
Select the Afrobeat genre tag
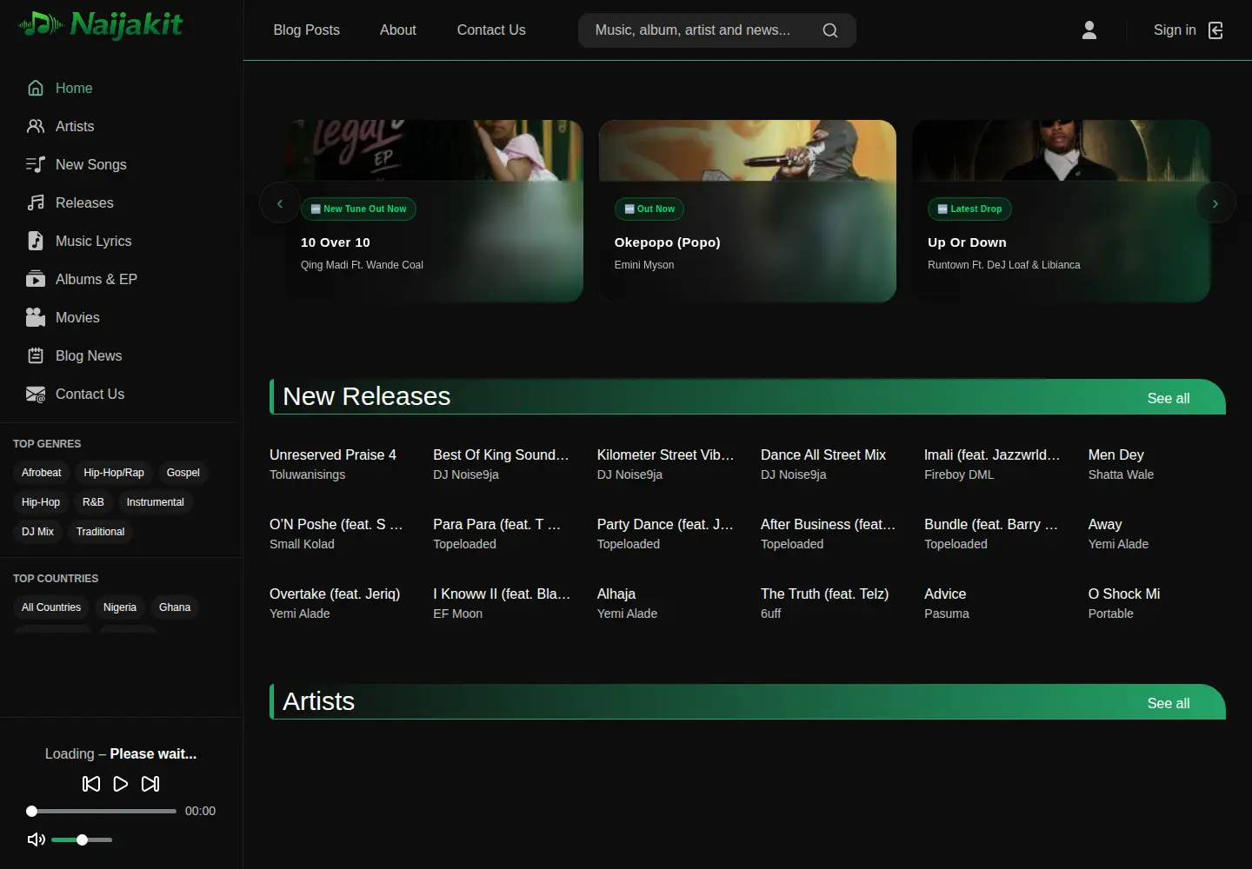pos(42,473)
